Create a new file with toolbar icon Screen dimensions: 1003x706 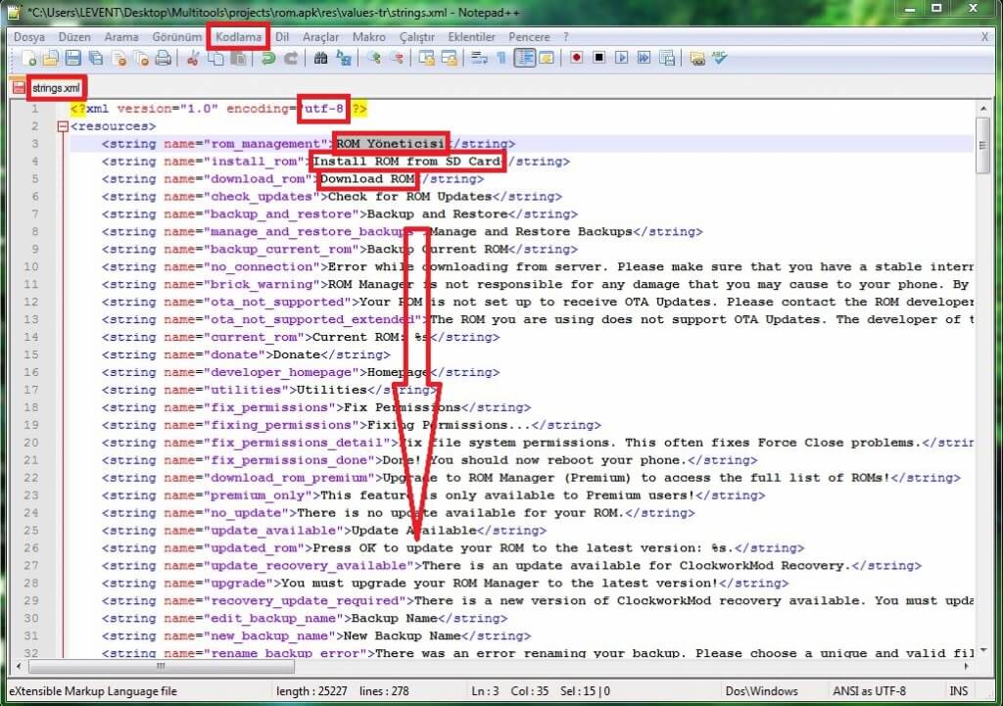coord(32,59)
